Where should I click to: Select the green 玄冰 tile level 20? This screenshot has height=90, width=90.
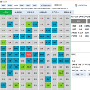[61, 85]
